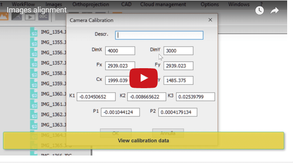
Task: Click the Share arrow icon
Action: tap(275, 11)
